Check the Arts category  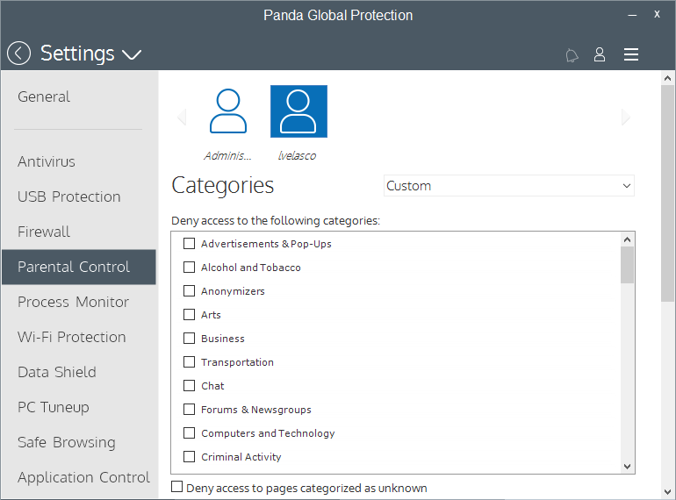[x=189, y=315]
